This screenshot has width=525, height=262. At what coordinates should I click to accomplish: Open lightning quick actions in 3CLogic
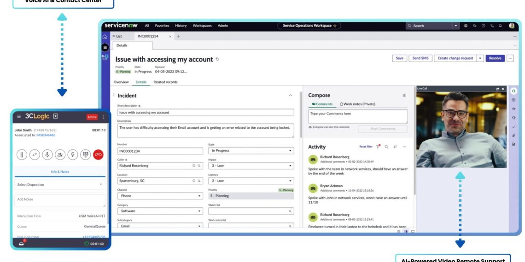pos(73,154)
